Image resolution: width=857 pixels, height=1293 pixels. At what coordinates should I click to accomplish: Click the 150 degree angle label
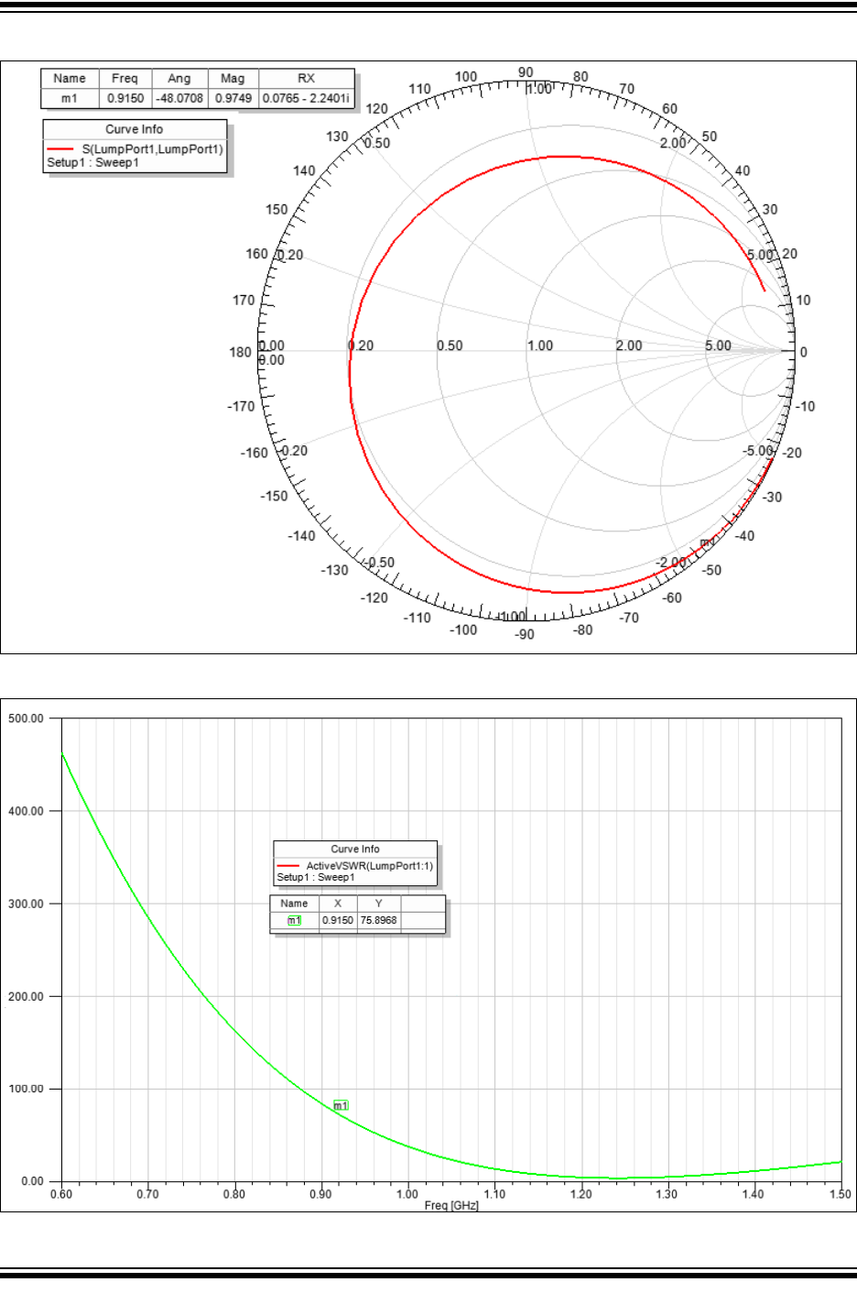click(x=277, y=209)
